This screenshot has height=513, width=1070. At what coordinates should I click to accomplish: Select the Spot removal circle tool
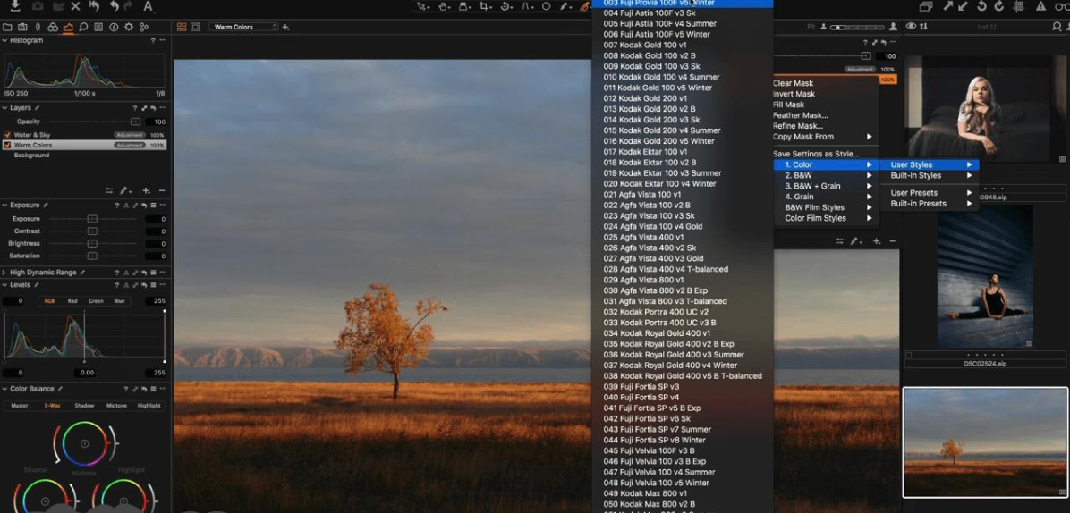coord(547,6)
